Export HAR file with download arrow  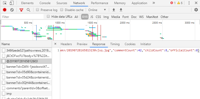[121, 10]
